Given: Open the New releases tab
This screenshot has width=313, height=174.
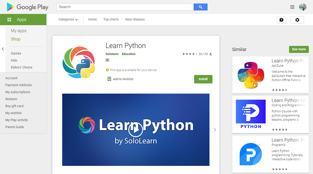Looking at the screenshot, I should pyautogui.click(x=135, y=19).
